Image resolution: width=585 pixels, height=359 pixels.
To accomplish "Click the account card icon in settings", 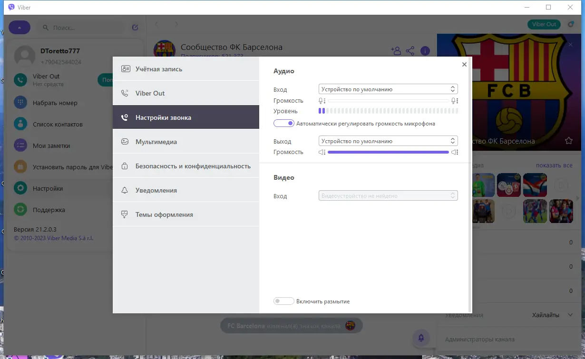I will [x=125, y=69].
